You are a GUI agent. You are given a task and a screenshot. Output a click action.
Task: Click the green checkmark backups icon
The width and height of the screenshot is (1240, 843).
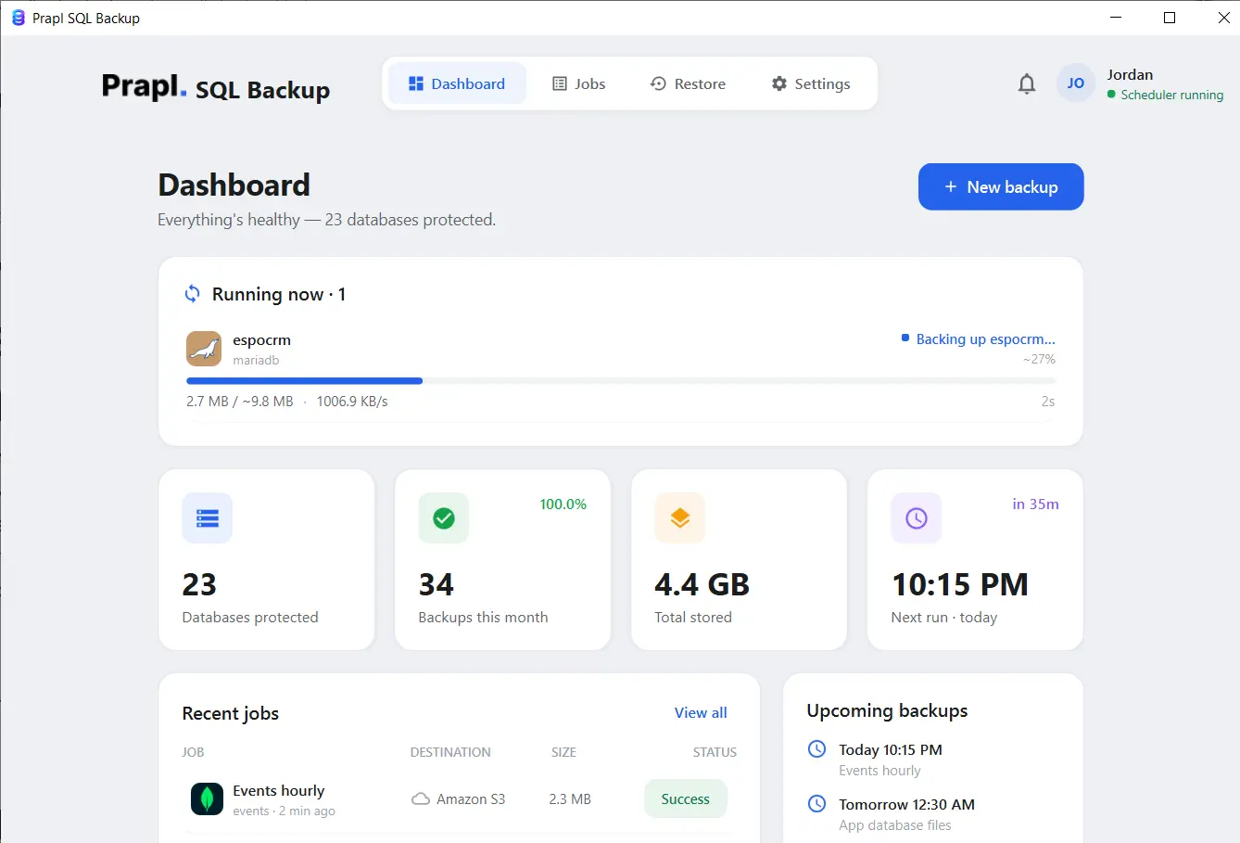(x=444, y=518)
